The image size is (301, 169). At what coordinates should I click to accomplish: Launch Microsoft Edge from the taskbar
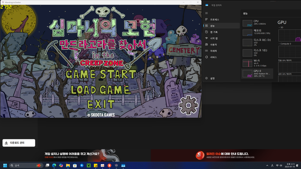pos(54,165)
